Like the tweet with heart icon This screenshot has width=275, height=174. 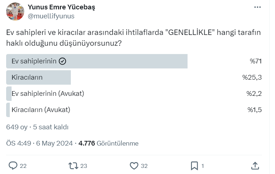[x=134, y=166]
